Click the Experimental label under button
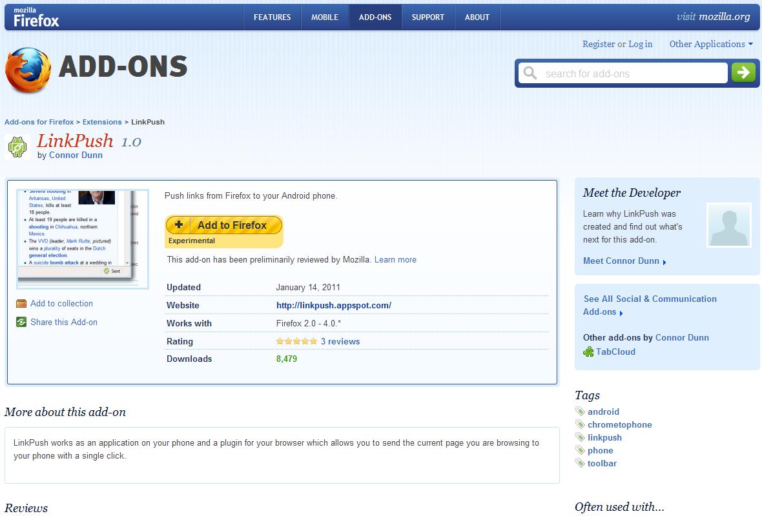 click(x=192, y=241)
